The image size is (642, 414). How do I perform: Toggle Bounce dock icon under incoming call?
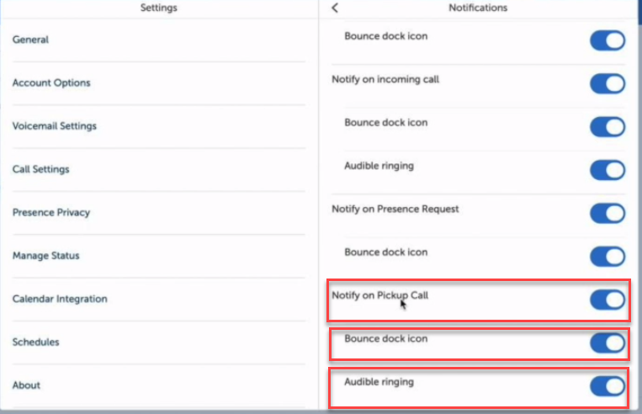(x=608, y=127)
